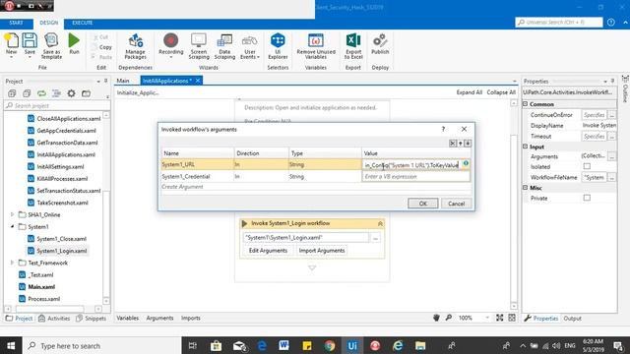Screen dimensions: 630x354
Task: Select Main.xaml in project tree
Action: click(x=41, y=287)
